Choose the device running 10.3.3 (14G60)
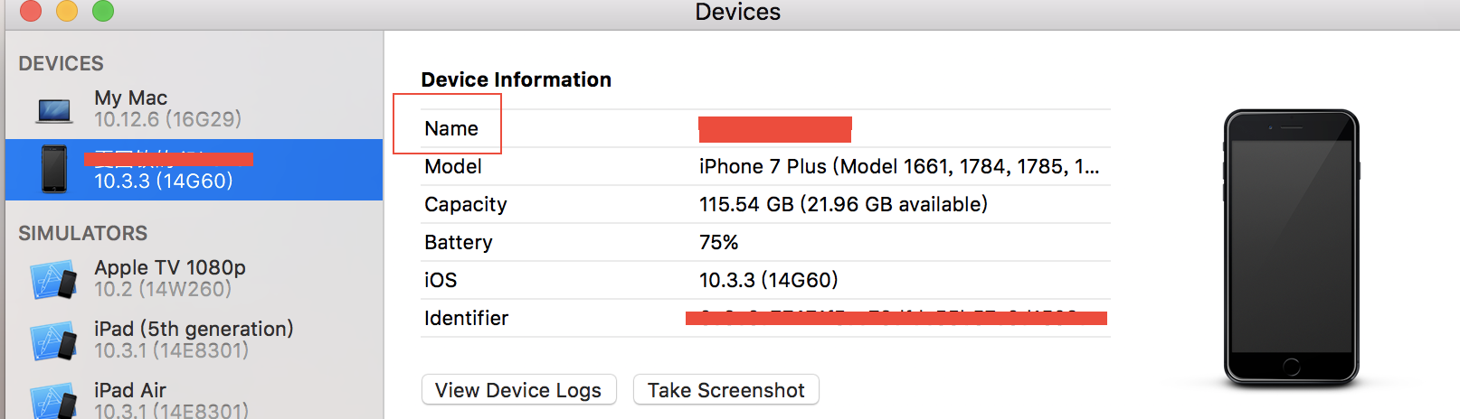The height and width of the screenshot is (419, 1460). point(194,170)
